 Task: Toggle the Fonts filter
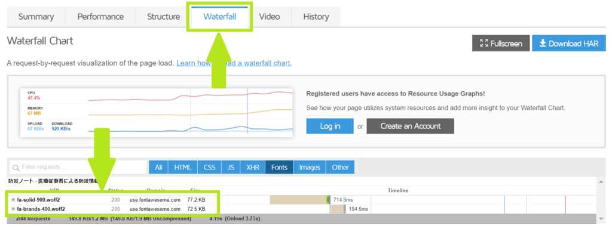pos(279,167)
